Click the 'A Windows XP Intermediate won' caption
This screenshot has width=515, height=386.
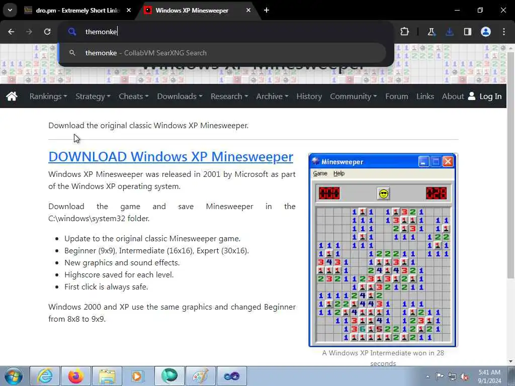(383, 358)
